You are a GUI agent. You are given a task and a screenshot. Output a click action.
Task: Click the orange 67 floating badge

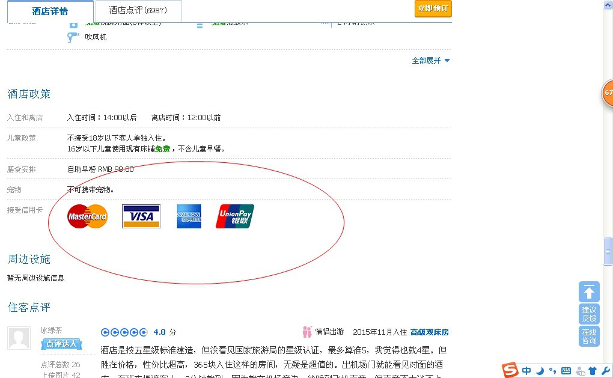coord(608,93)
